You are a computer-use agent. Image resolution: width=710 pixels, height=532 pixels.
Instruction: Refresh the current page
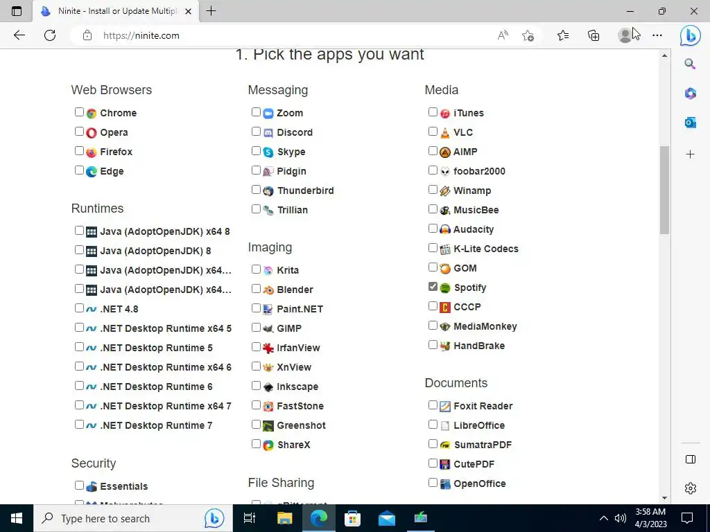pos(50,35)
